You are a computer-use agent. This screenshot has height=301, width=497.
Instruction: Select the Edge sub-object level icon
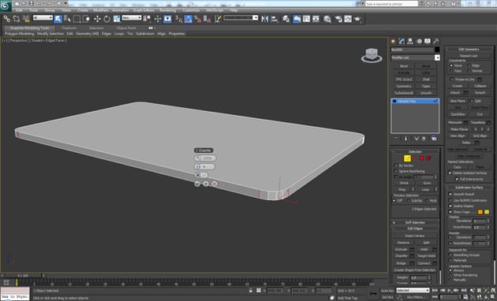[407, 158]
